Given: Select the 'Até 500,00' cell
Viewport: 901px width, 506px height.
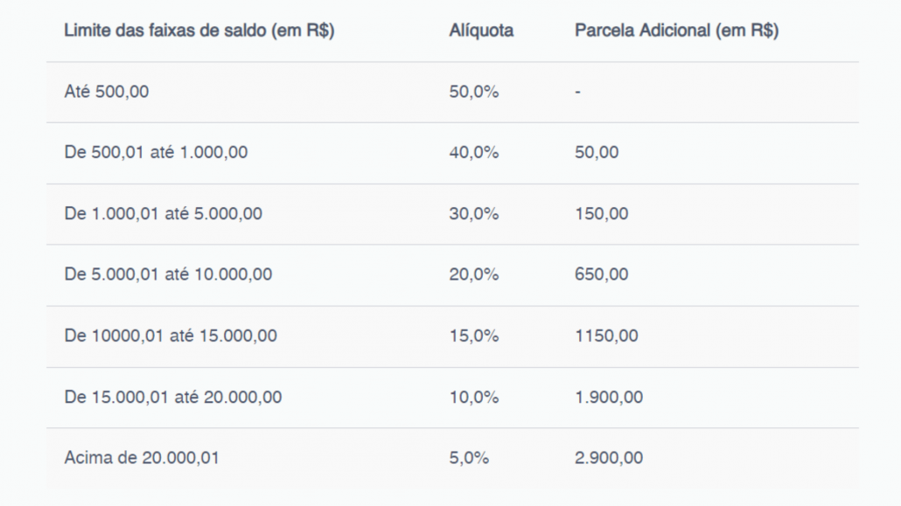Looking at the screenshot, I should pyautogui.click(x=107, y=92).
